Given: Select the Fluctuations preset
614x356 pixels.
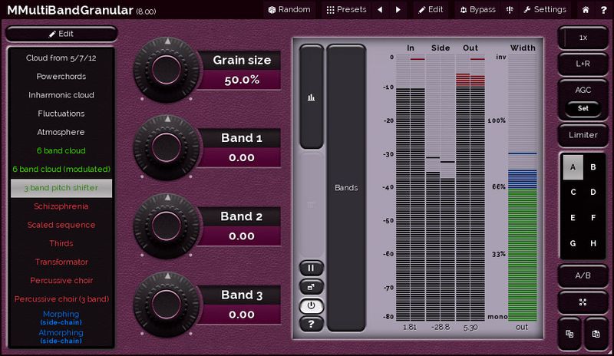Looking at the screenshot, I should tap(61, 114).
